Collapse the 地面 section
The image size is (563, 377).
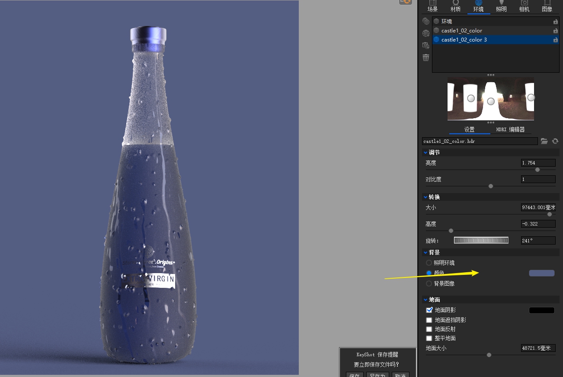(425, 300)
